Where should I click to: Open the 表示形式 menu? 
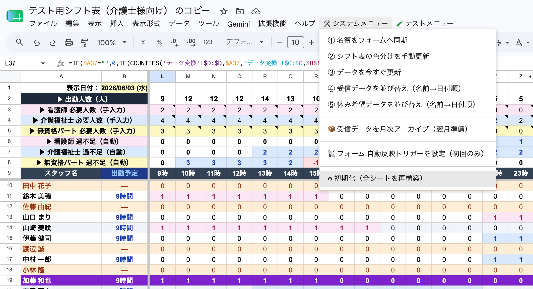click(x=146, y=24)
